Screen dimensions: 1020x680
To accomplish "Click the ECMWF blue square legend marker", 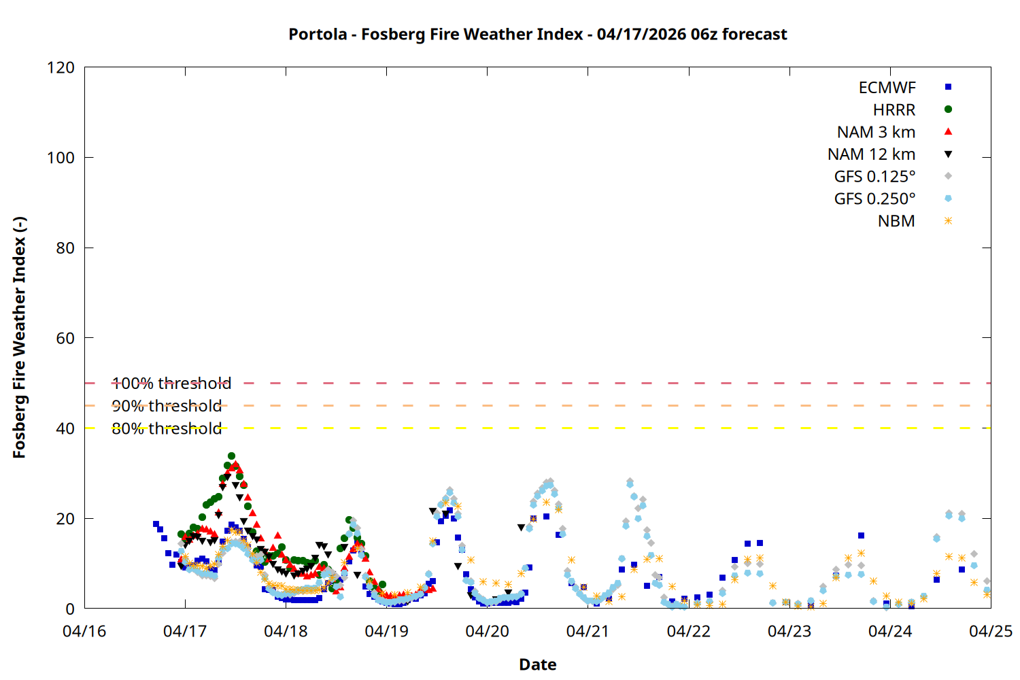I will coord(948,87).
